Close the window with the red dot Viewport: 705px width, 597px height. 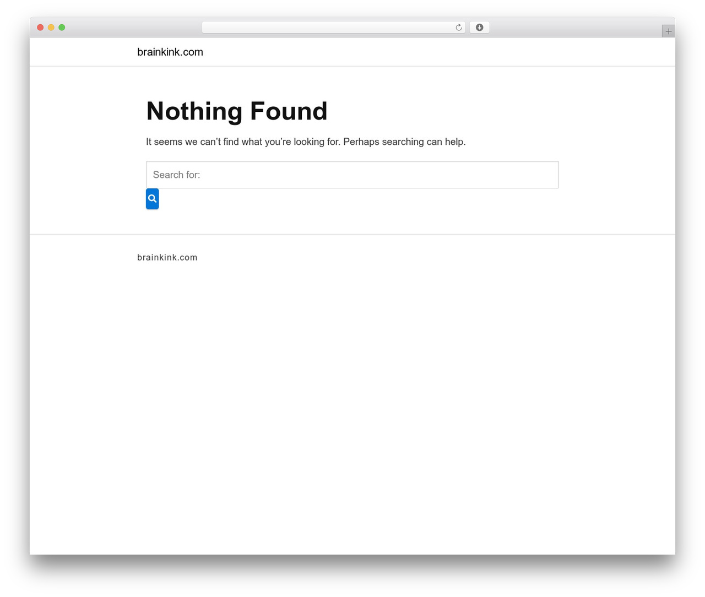[x=40, y=28]
